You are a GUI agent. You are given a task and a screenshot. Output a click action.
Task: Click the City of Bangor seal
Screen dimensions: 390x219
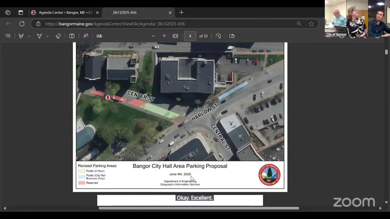coord(270,175)
